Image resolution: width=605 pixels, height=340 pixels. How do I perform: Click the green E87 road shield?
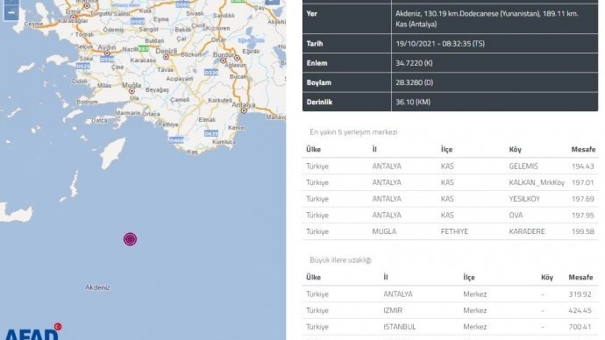tap(143, 49)
